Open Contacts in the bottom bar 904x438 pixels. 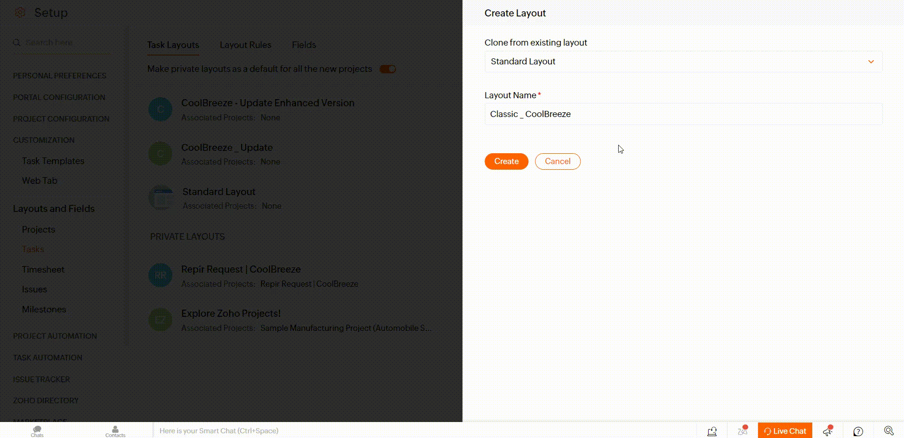tap(115, 431)
